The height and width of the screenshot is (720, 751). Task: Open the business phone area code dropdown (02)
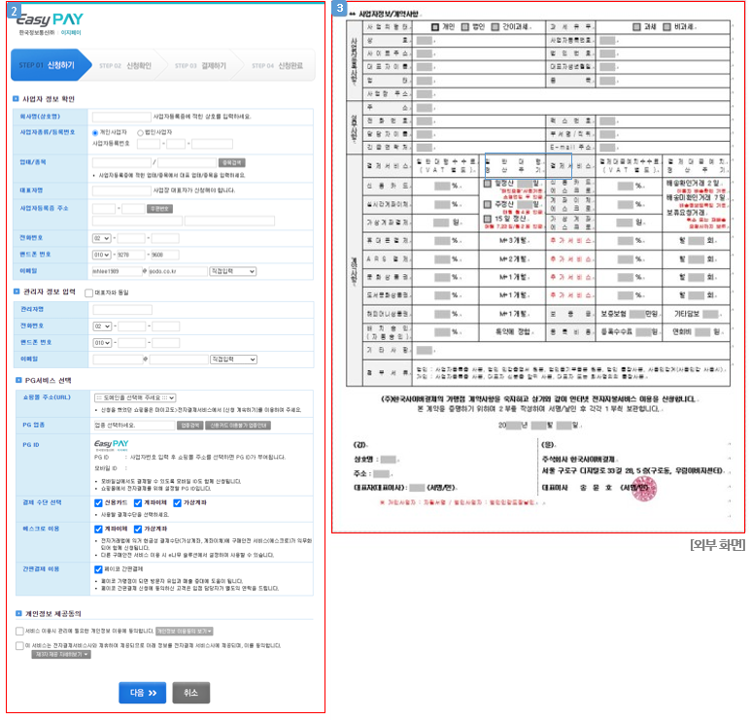click(102, 238)
